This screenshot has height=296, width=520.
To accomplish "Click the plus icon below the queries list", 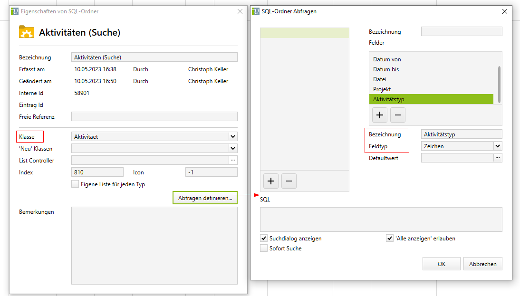I will (271, 181).
